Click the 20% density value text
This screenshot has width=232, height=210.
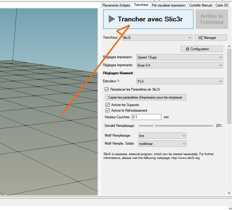[x=219, y=126]
